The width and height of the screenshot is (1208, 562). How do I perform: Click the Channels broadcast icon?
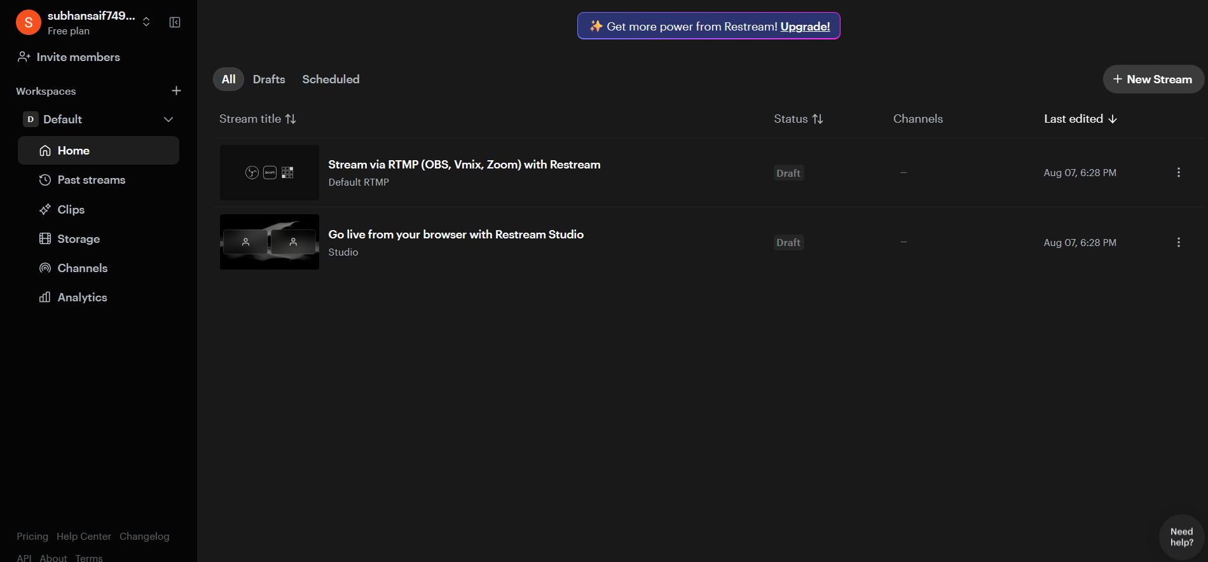(45, 268)
